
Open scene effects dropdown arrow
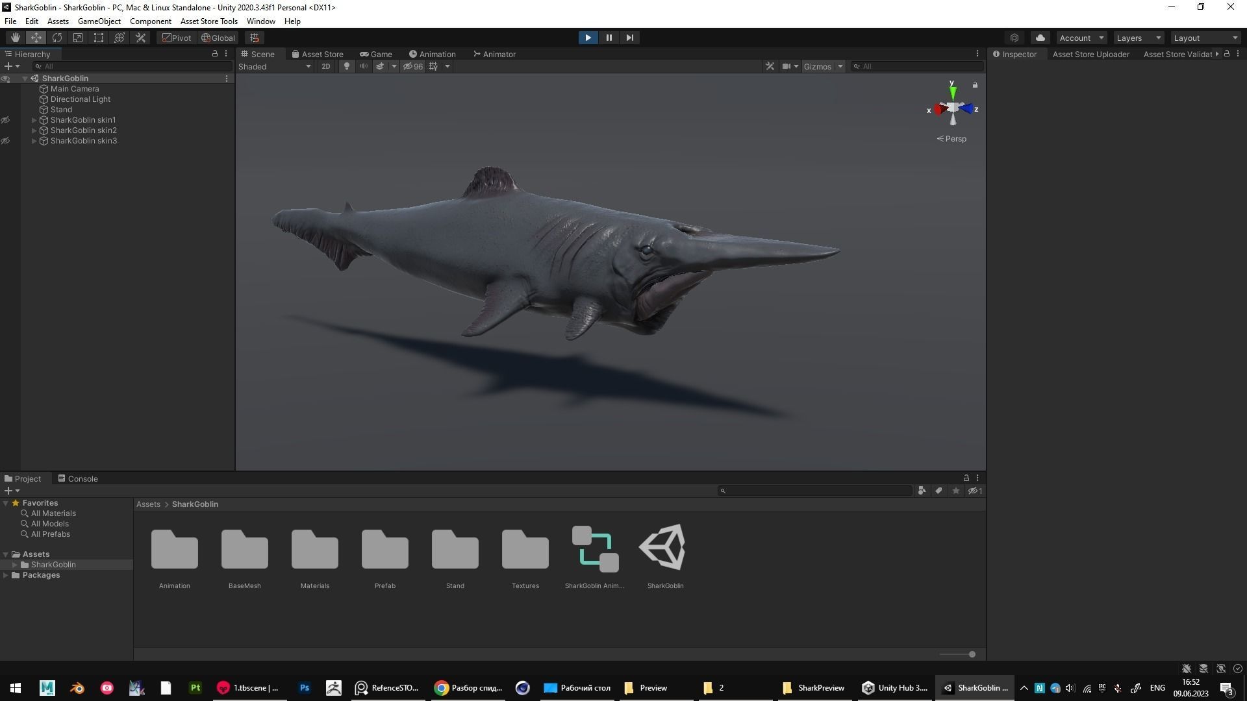pyautogui.click(x=394, y=66)
